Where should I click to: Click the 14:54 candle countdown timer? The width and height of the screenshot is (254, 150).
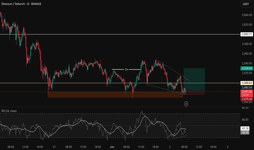(x=245, y=95)
